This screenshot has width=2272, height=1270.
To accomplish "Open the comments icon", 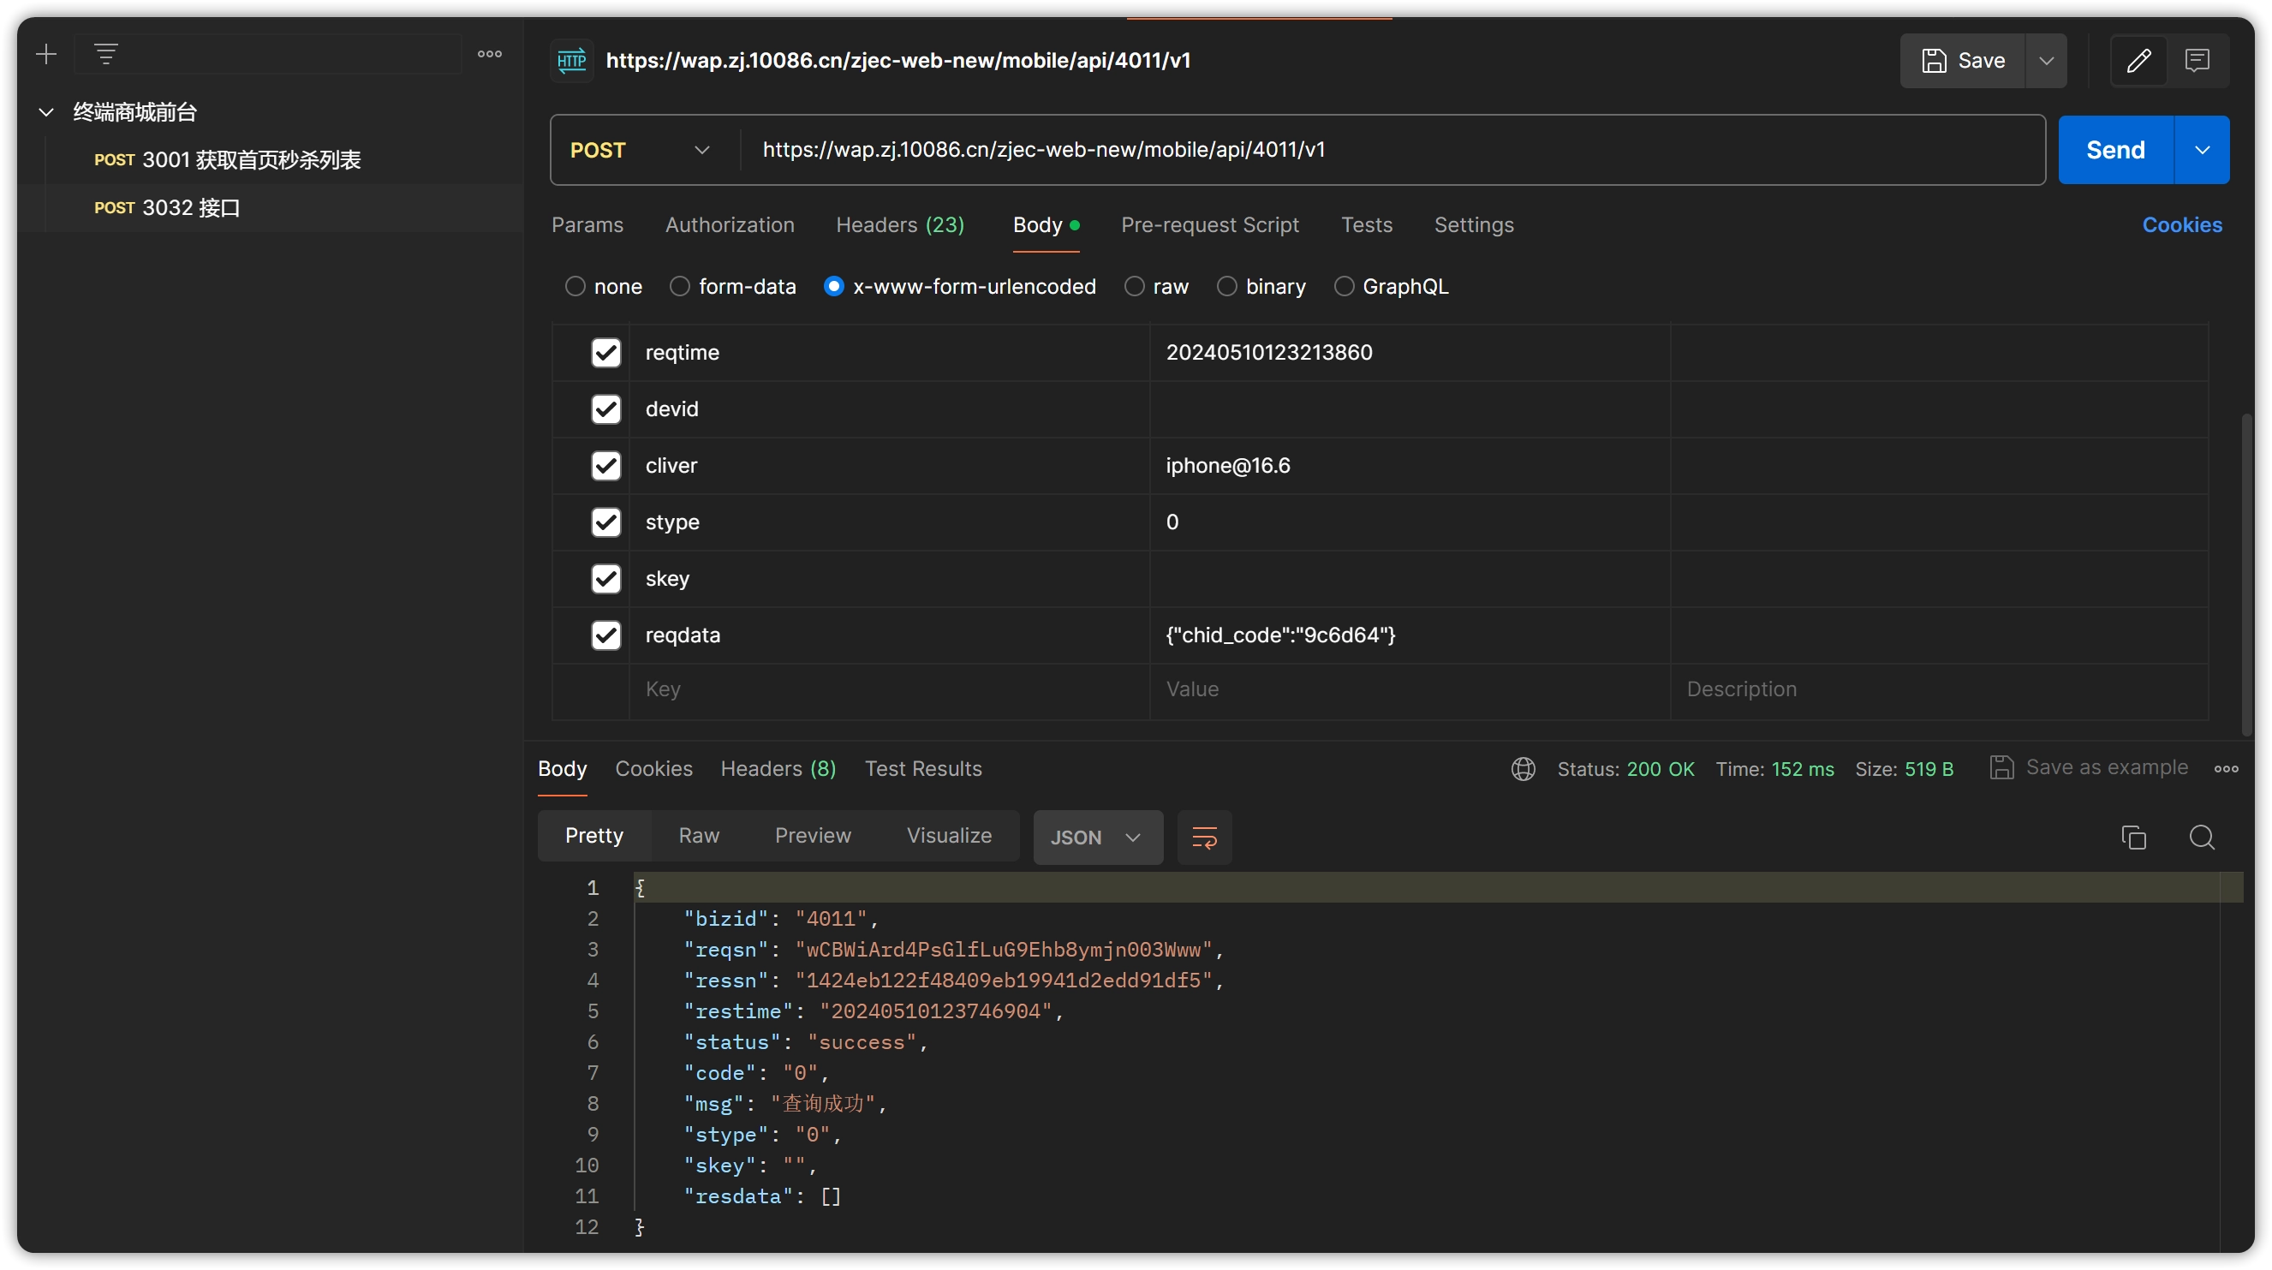I will (2197, 61).
